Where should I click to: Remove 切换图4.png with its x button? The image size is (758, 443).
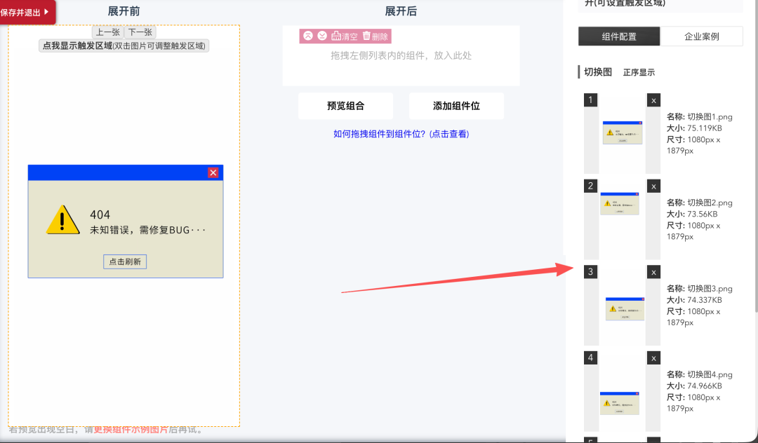coord(653,358)
